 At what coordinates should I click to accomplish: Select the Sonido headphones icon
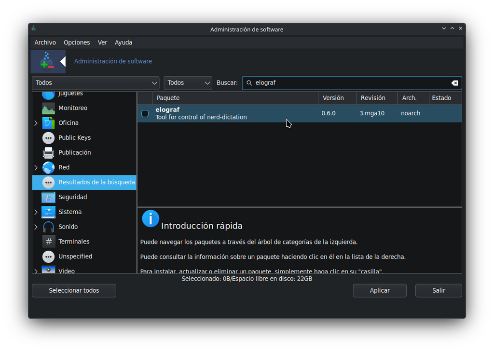[48, 227]
